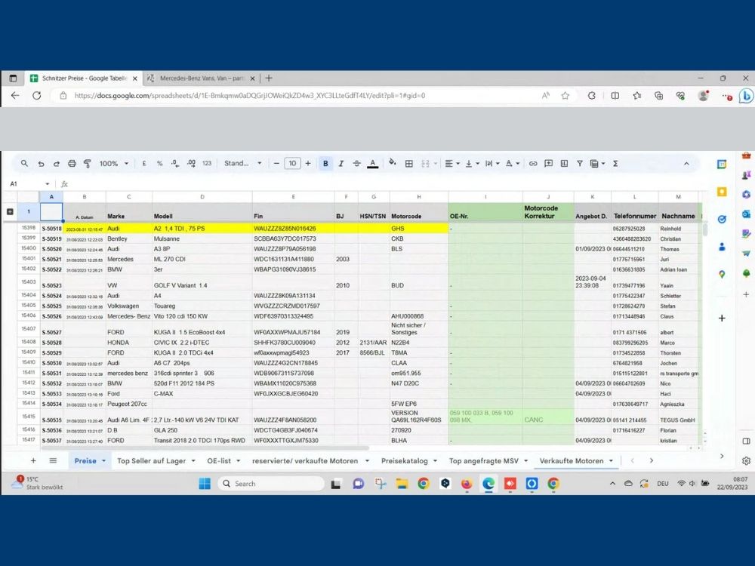Open the all sheets list icon
Screen dimensions: 755x566
click(53, 460)
